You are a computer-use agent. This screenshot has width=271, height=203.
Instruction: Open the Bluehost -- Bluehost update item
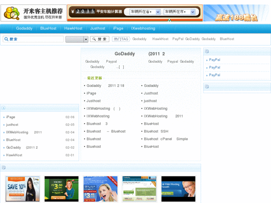[106, 131]
